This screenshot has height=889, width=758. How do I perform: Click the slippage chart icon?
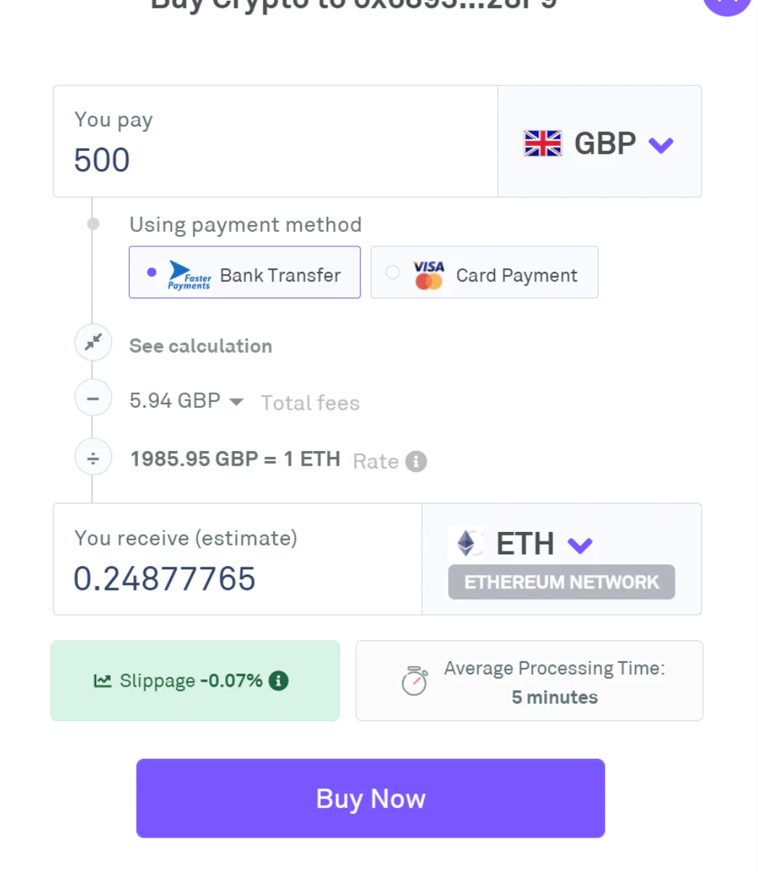point(103,681)
